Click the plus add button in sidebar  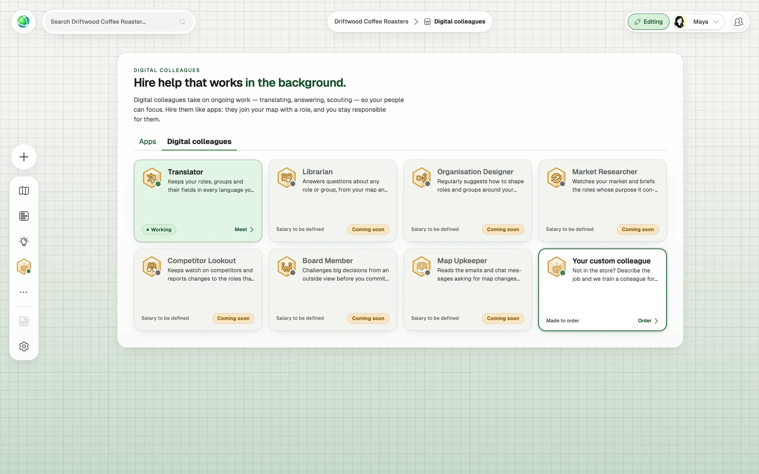(24, 157)
